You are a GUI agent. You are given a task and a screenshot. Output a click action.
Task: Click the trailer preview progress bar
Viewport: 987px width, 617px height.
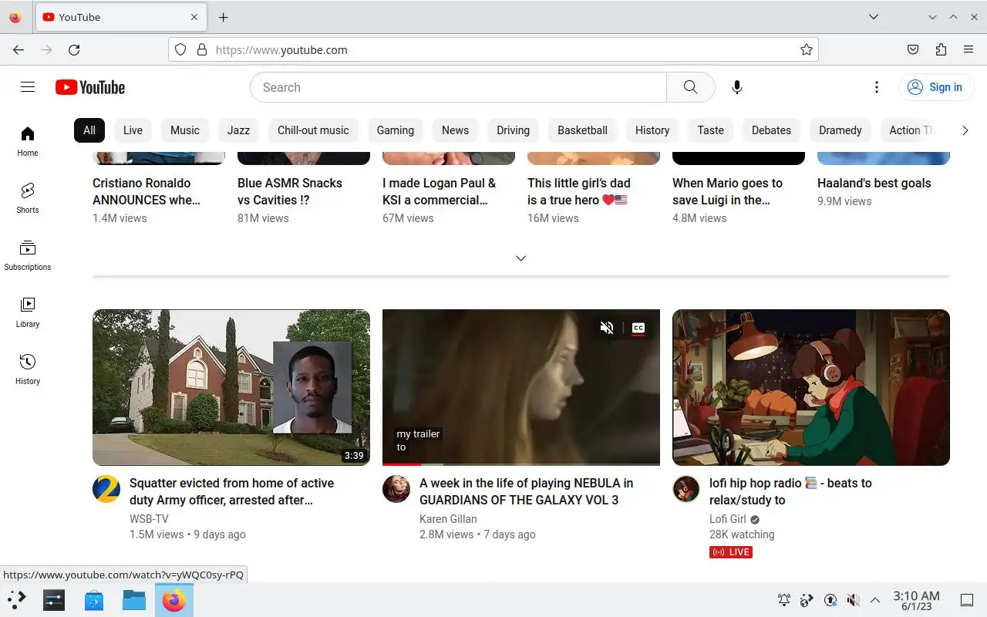(521, 464)
